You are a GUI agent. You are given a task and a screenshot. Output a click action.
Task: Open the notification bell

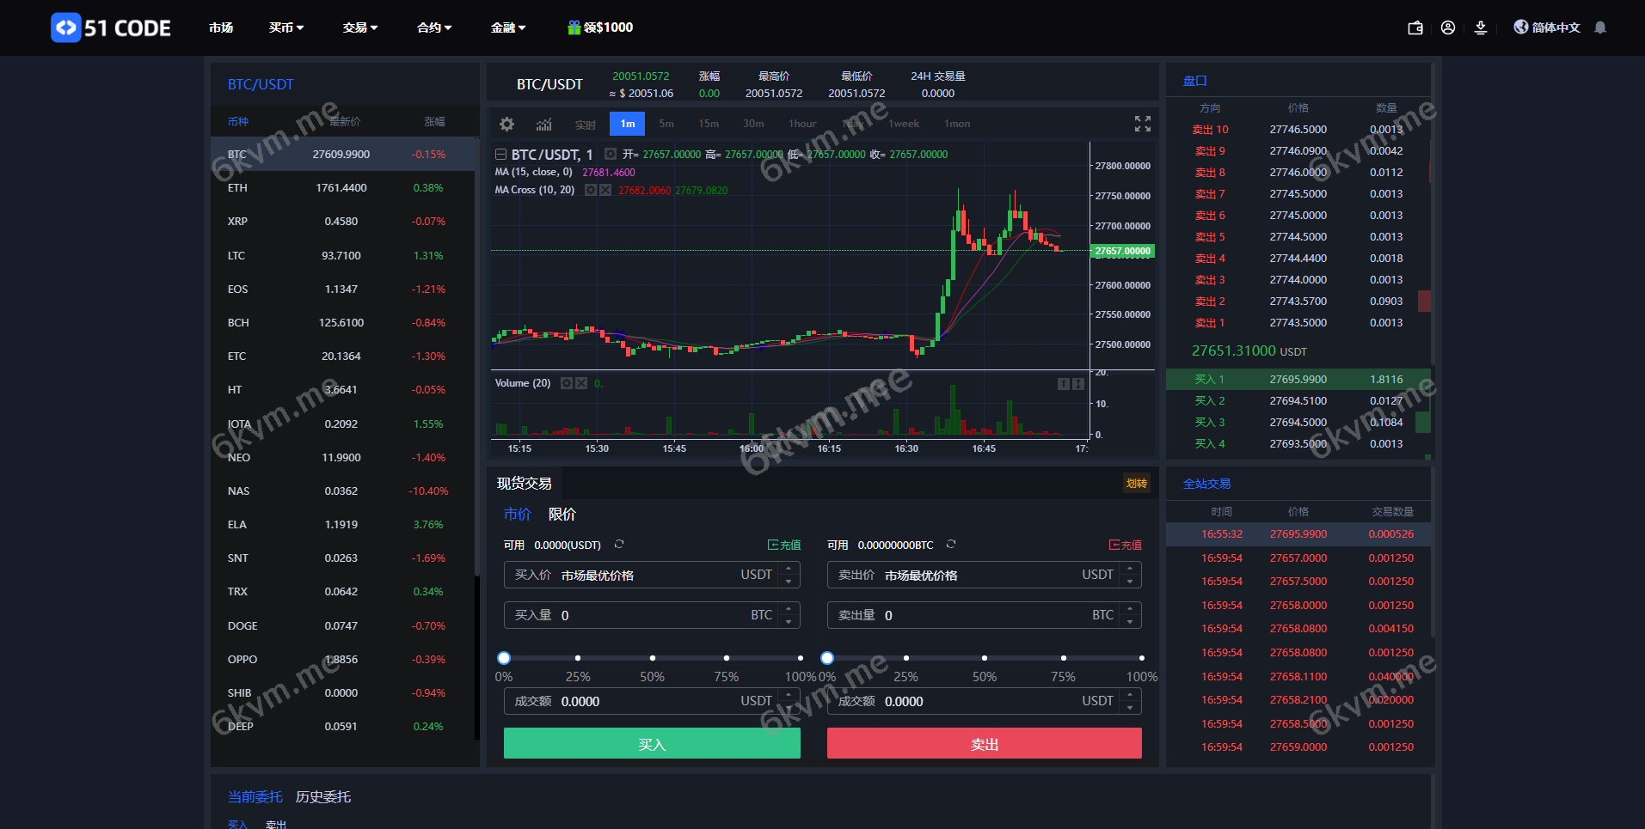pos(1599,27)
